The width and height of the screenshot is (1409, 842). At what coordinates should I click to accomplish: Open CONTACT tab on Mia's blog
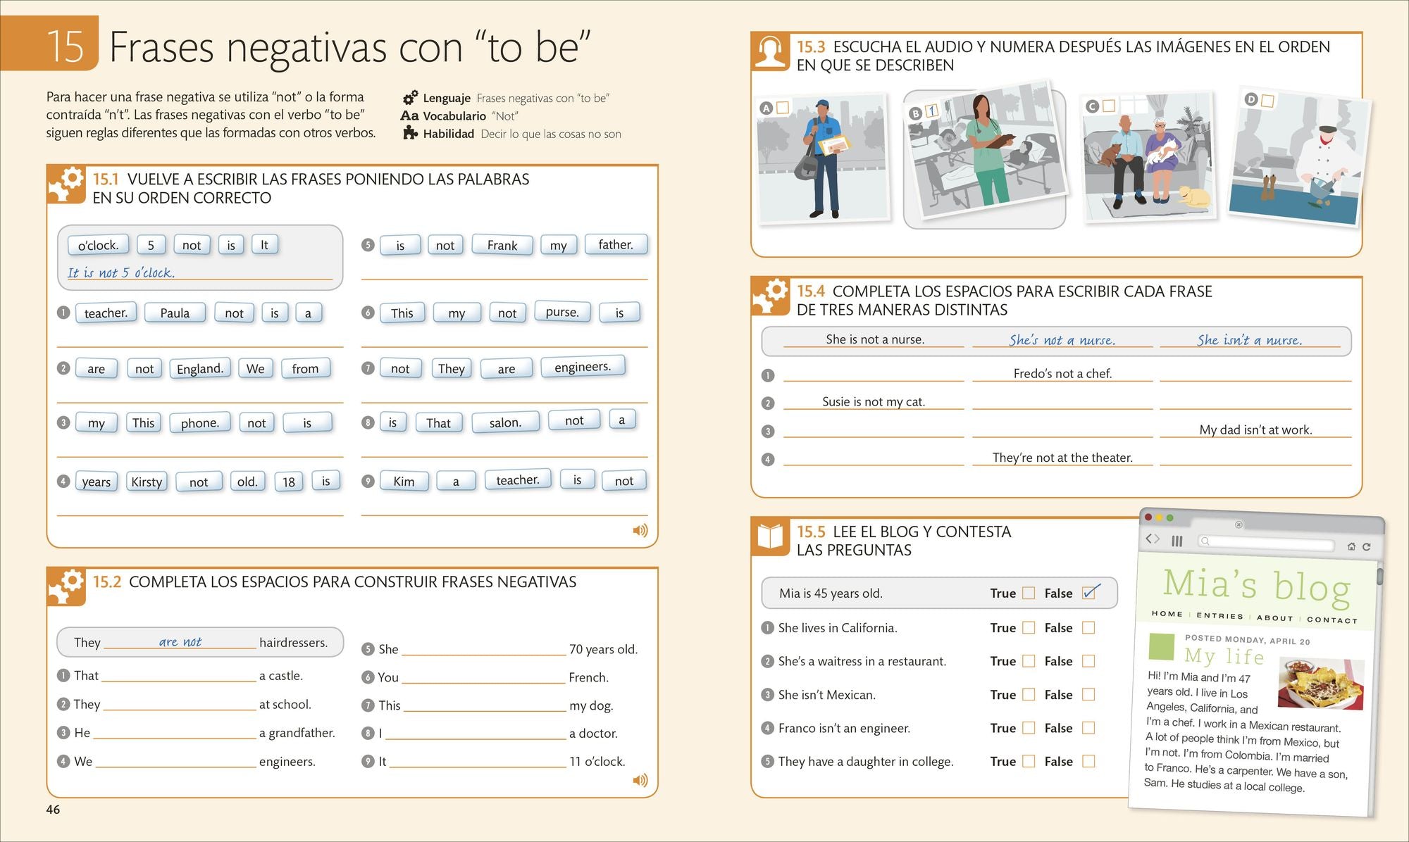[1332, 620]
